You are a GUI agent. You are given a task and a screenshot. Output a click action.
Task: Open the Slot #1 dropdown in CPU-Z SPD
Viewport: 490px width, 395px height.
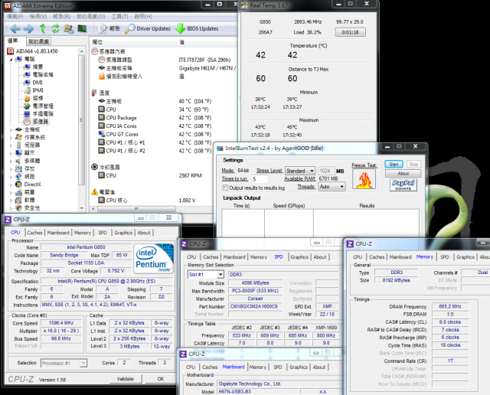(x=206, y=274)
